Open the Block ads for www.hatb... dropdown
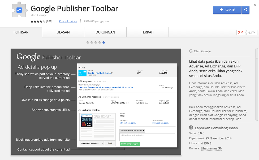The width and height of the screenshot is (259, 160). (92, 143)
